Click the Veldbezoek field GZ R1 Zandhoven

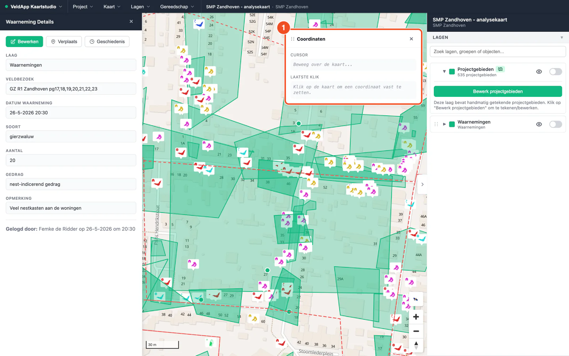click(x=71, y=89)
